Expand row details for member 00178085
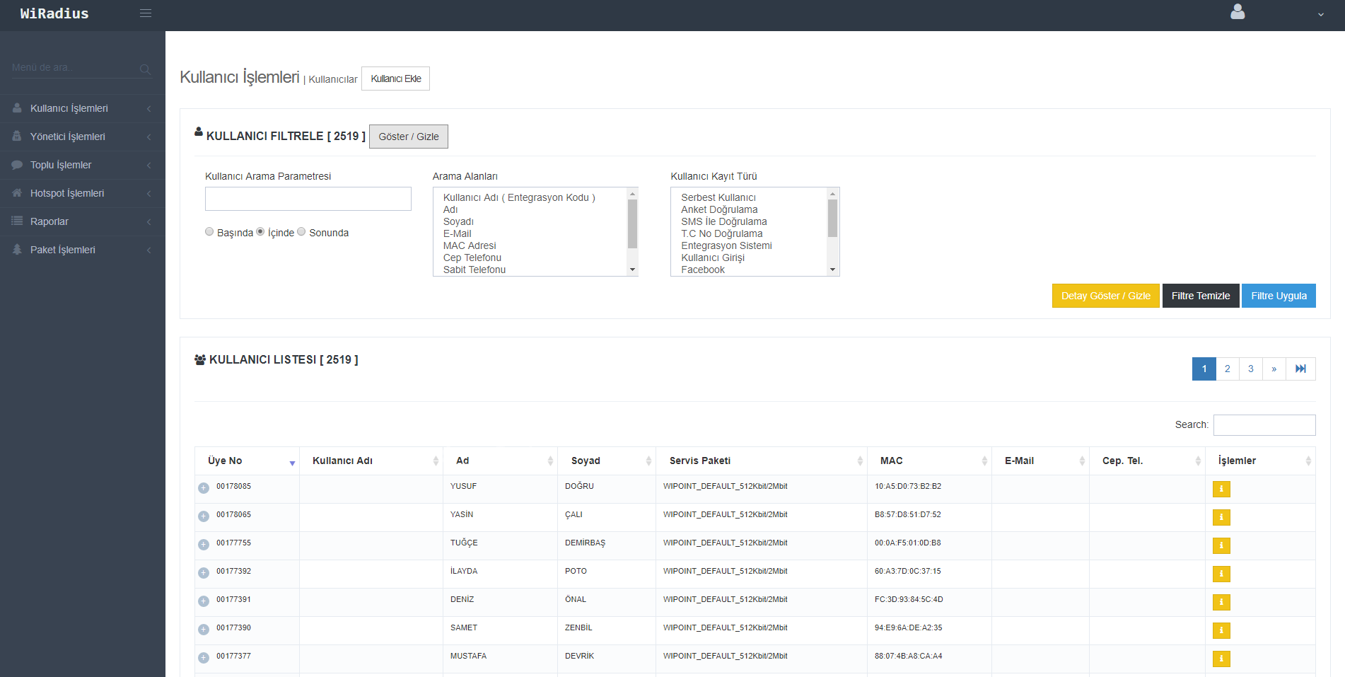1345x677 pixels. [x=204, y=488]
